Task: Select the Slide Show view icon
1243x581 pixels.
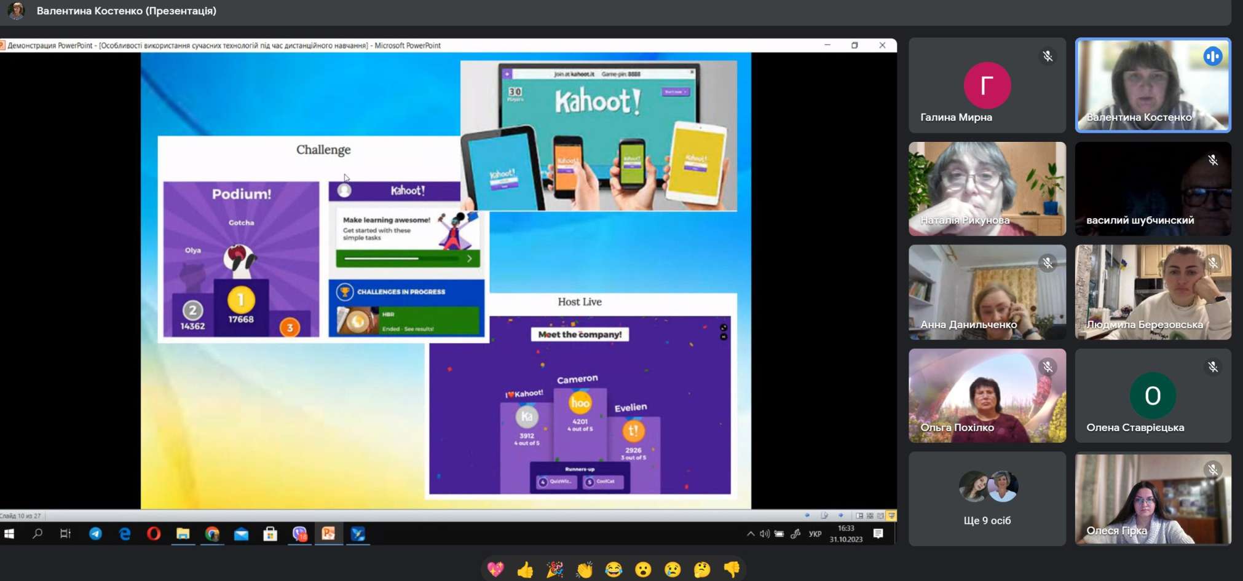Action: pos(891,515)
